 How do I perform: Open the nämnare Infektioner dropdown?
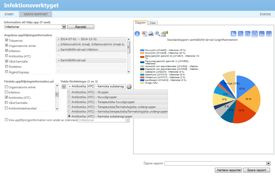[x=127, y=120]
